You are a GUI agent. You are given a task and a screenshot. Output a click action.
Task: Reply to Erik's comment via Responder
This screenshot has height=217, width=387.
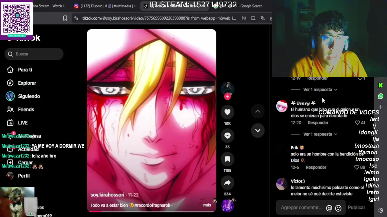pyautogui.click(x=316, y=167)
